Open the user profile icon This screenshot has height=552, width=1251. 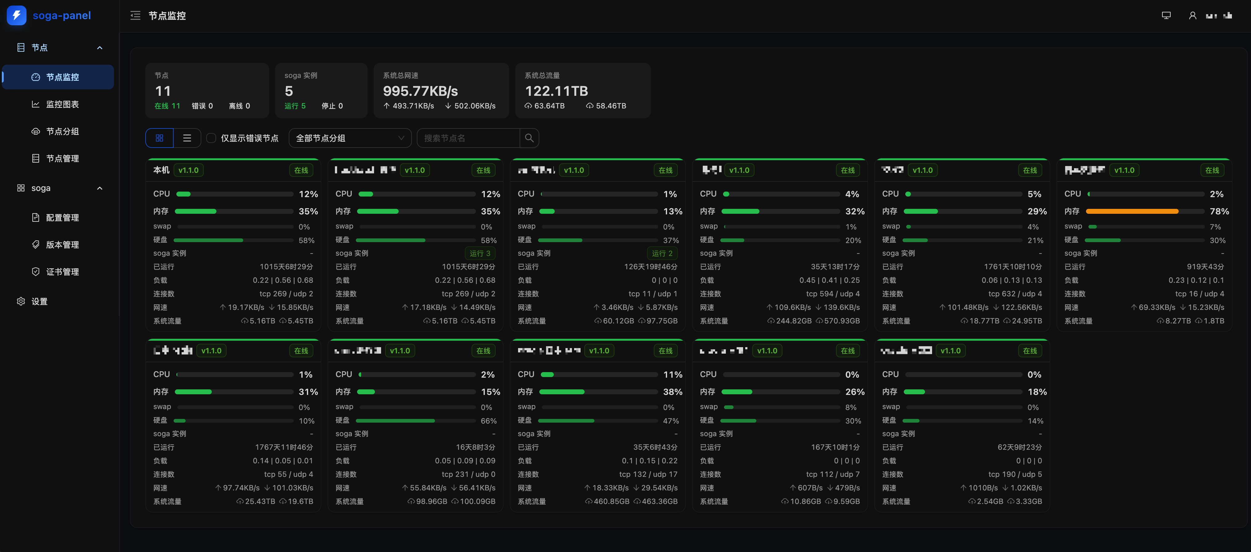pos(1192,15)
